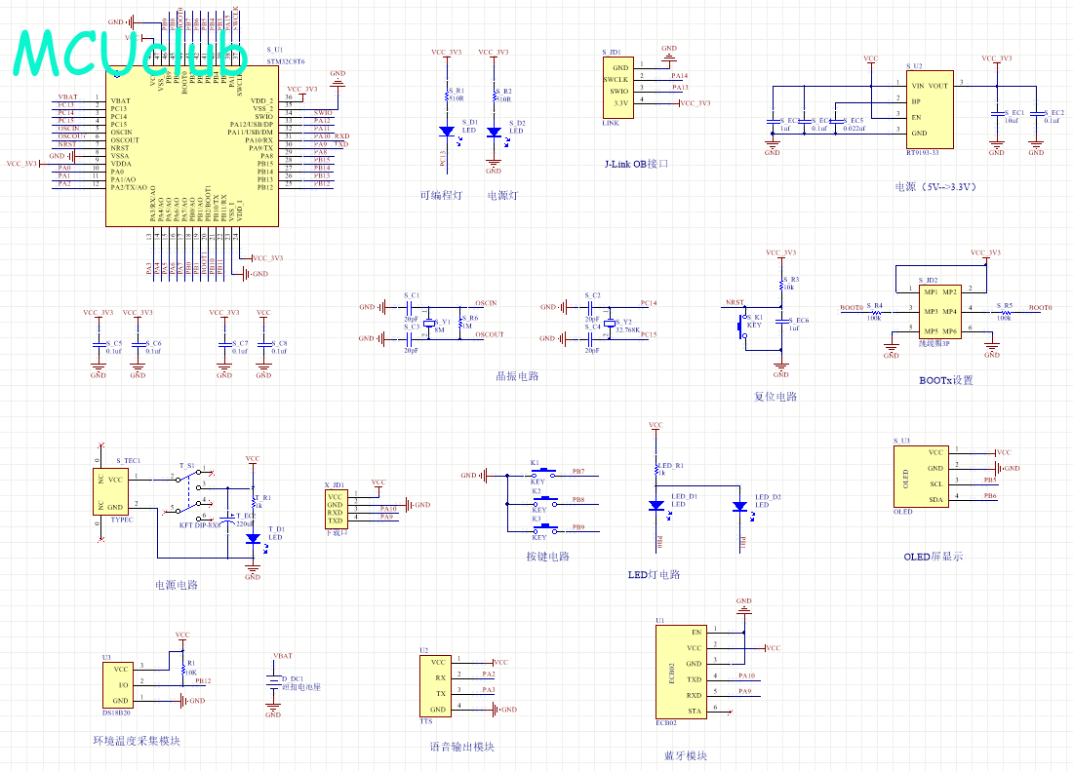Viewport: 1073px width, 771px height.
Task: Click the '可编程灯' caption
Action: coord(441,196)
